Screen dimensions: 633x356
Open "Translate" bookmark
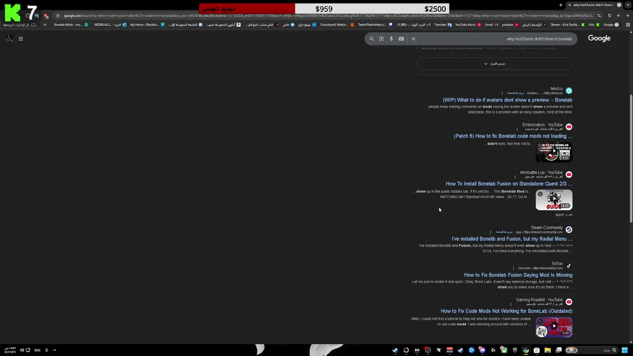click(443, 25)
